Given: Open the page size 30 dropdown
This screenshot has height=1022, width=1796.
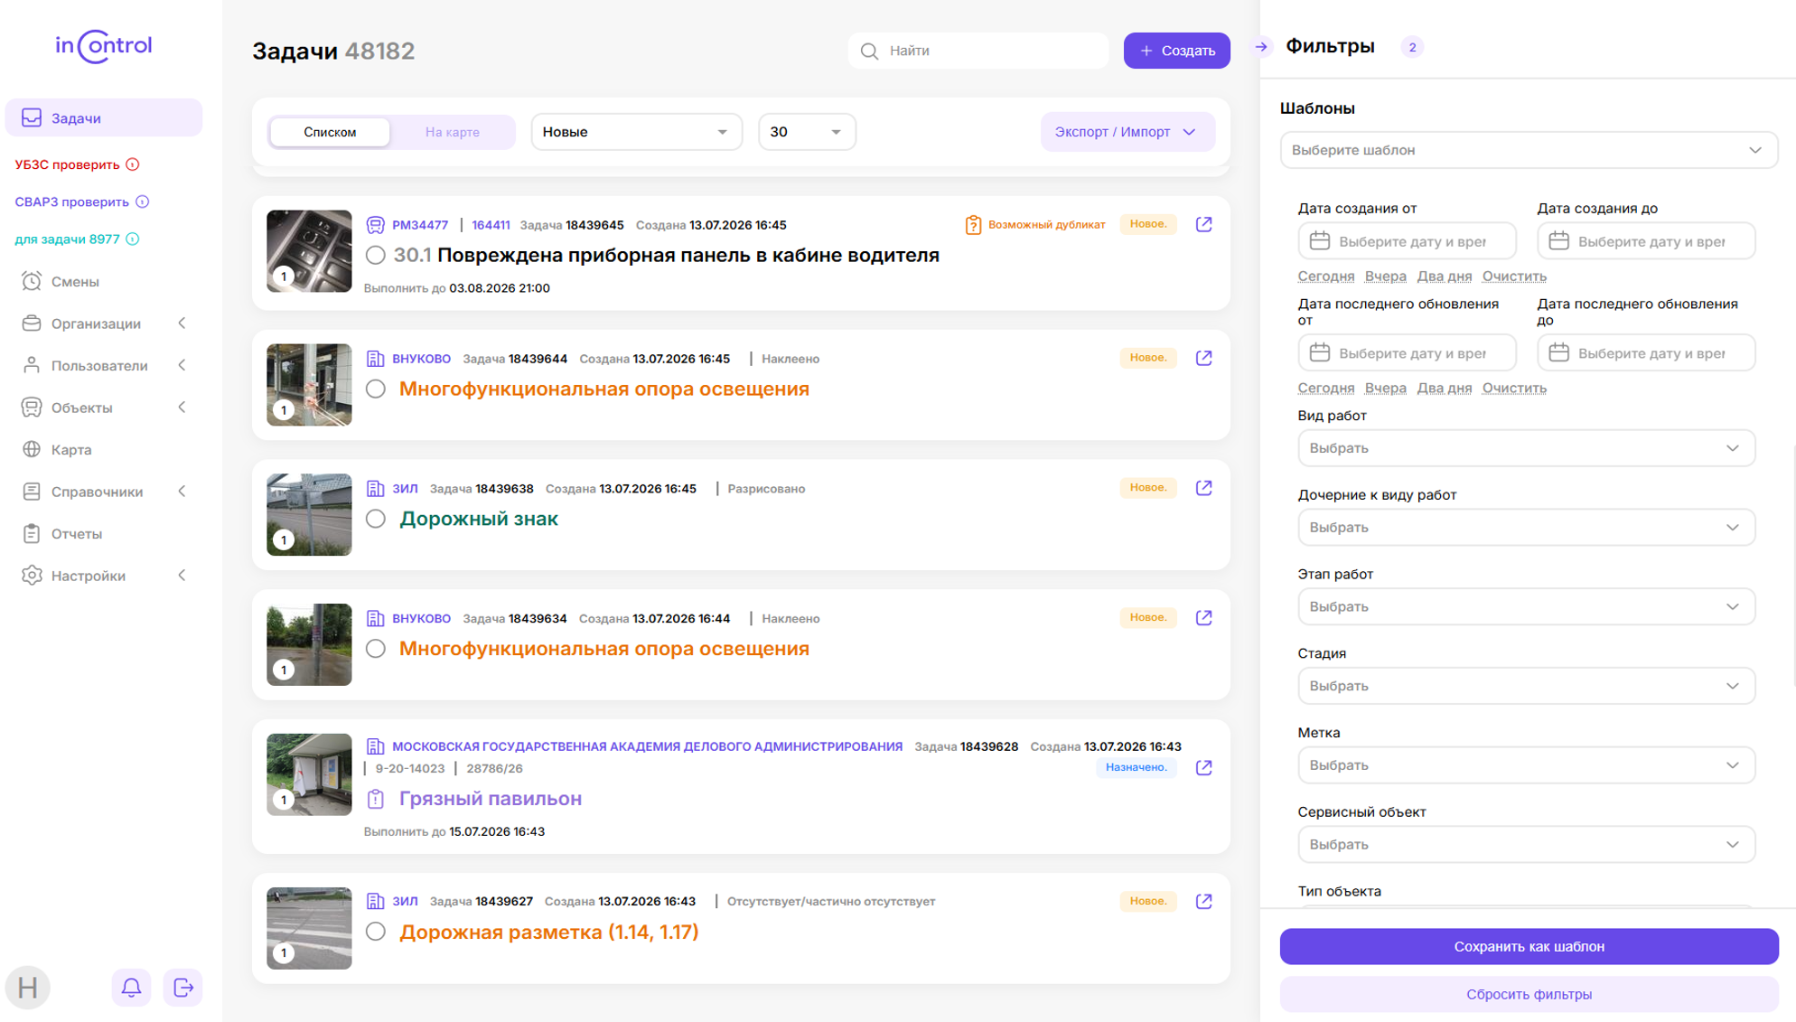Looking at the screenshot, I should [807, 132].
